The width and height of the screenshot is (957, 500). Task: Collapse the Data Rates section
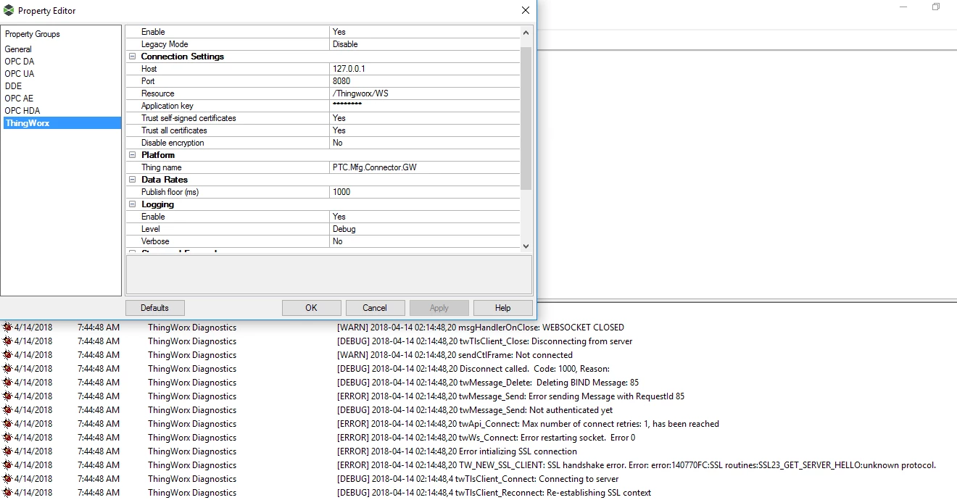[x=133, y=180]
